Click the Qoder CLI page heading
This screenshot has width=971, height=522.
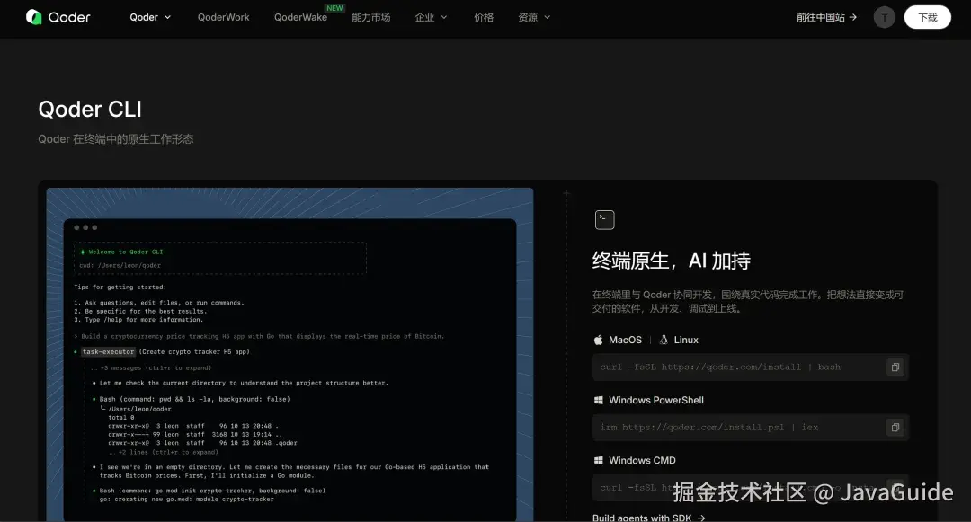(90, 110)
